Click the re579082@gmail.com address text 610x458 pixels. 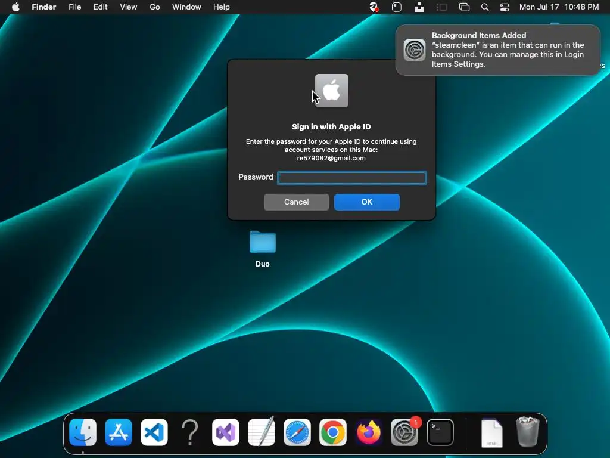click(331, 158)
